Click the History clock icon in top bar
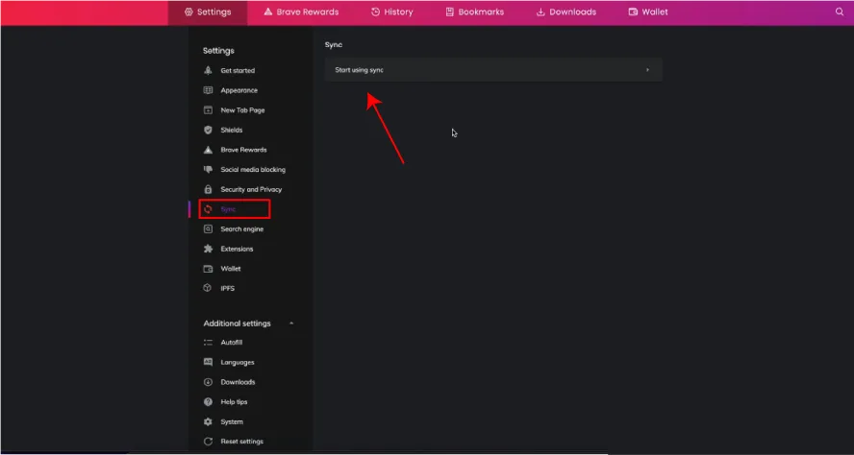854x455 pixels. pyautogui.click(x=375, y=12)
